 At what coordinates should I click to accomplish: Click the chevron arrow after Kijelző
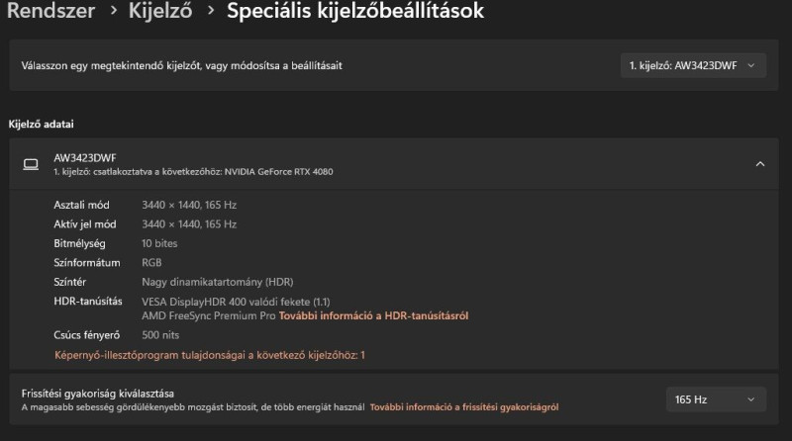[211, 13]
